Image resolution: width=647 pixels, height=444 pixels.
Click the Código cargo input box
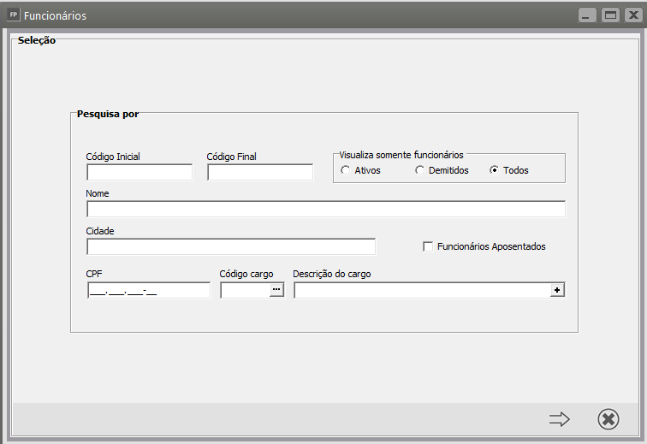(246, 290)
